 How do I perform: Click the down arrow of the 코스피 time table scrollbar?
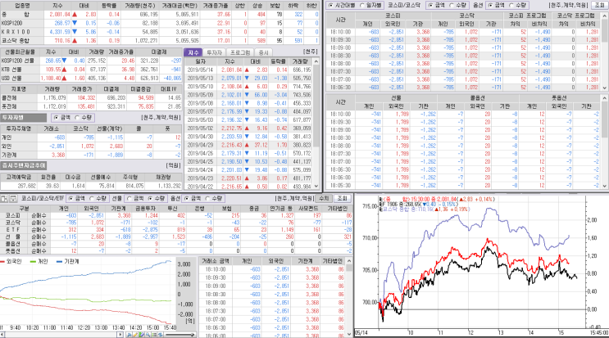pos(605,88)
